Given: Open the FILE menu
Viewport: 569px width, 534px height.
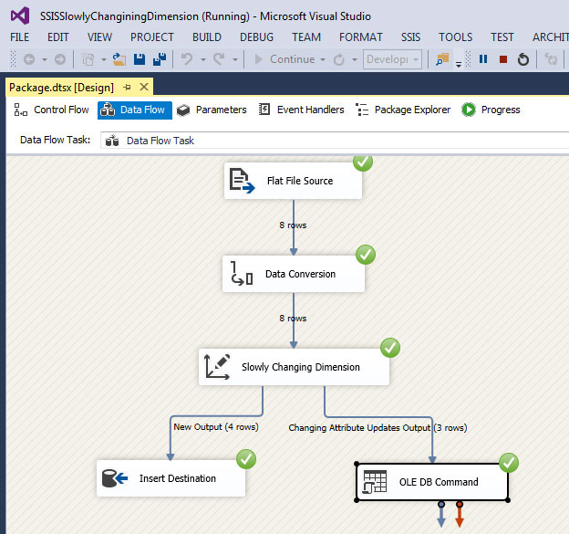Looking at the screenshot, I should (19, 37).
